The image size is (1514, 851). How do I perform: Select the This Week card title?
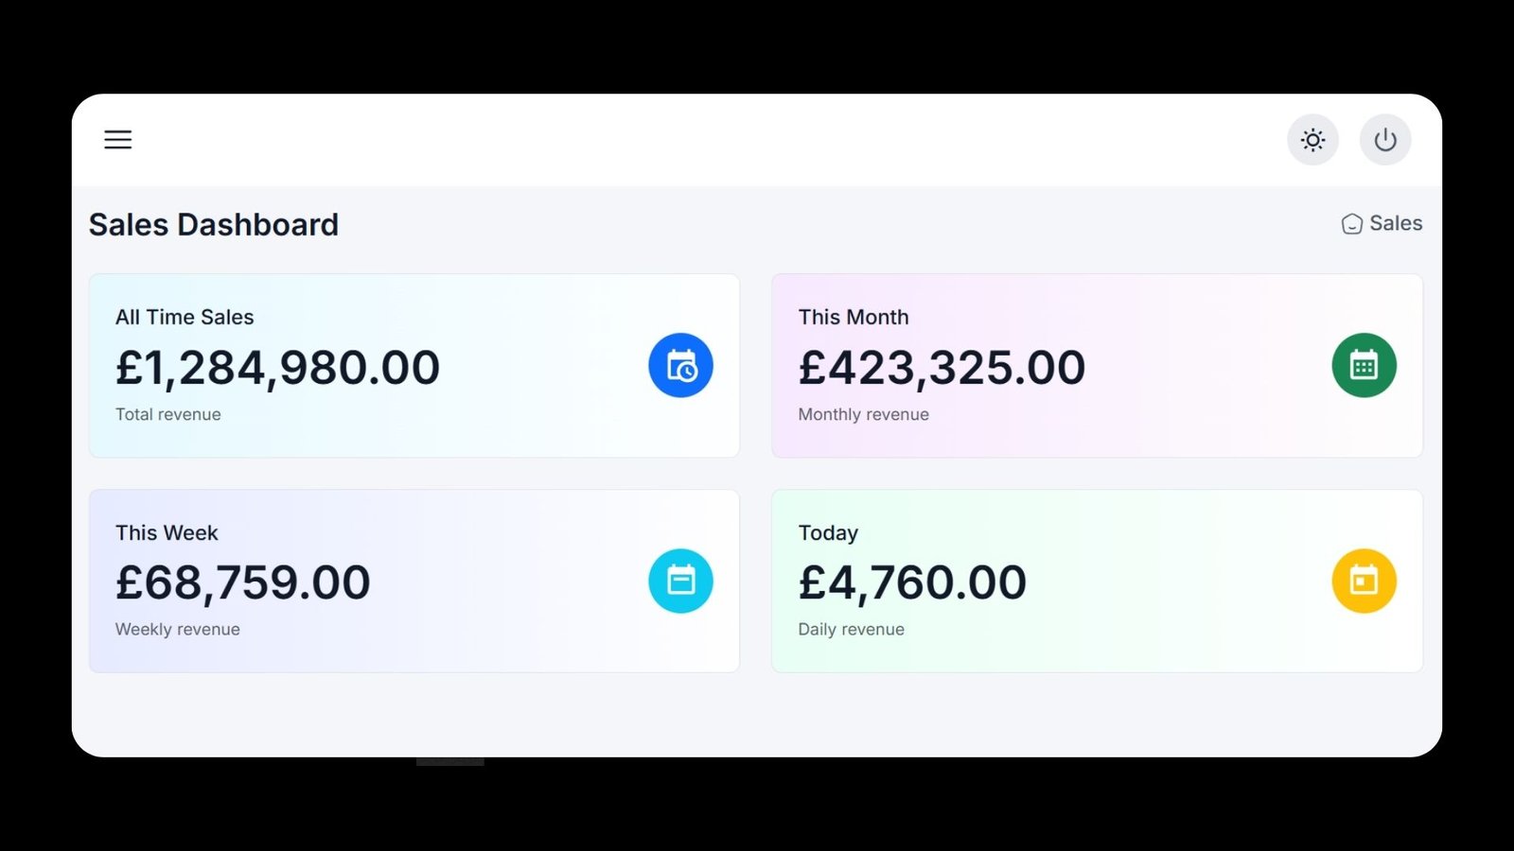pyautogui.click(x=167, y=533)
